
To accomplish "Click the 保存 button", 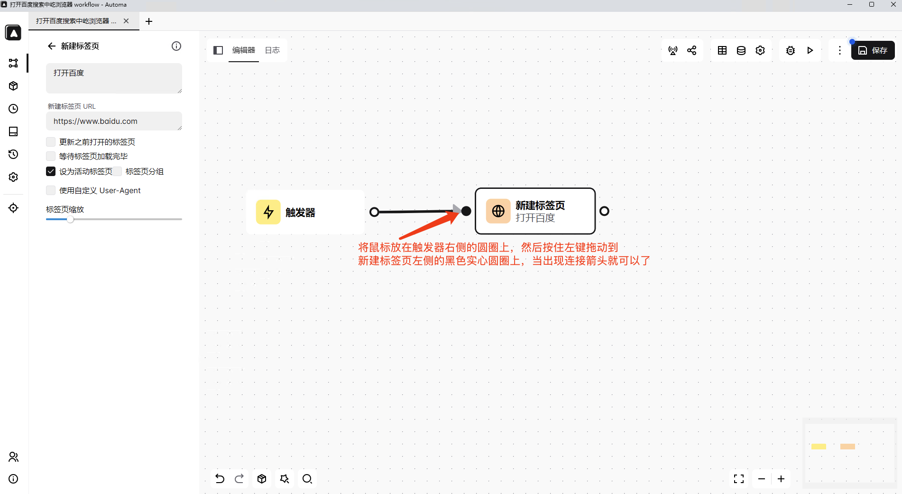I will 873,50.
